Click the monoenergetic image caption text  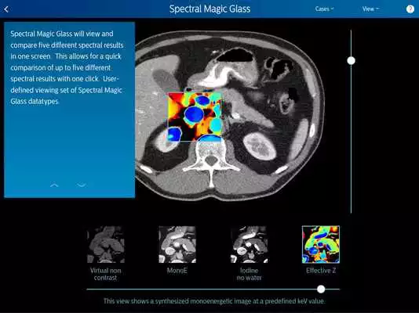pos(214,301)
